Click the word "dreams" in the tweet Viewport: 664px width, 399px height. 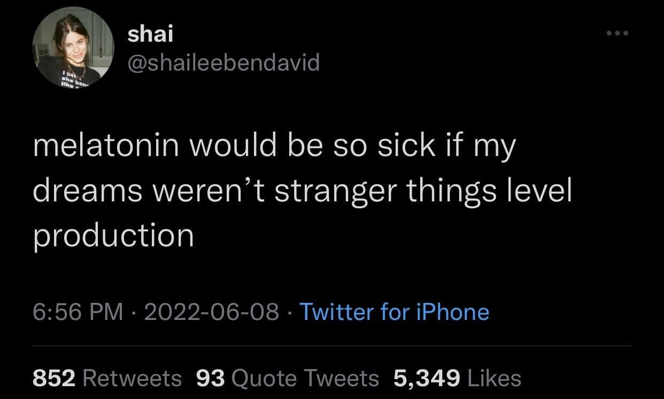(x=87, y=190)
